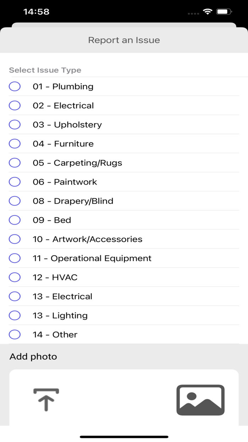Select the 09 - Bed radio button

15,220
